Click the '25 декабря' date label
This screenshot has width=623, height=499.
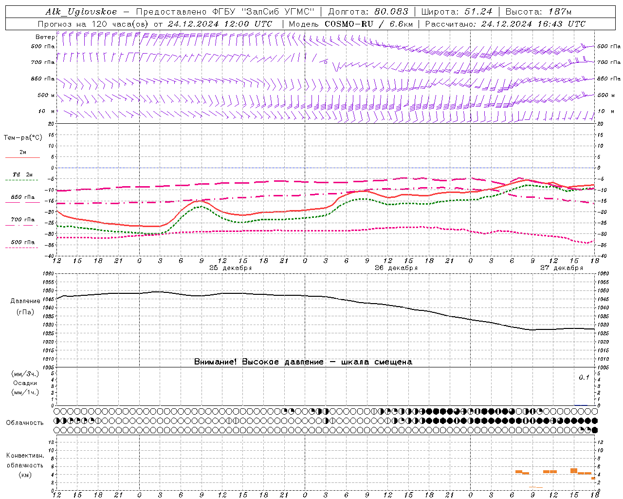click(231, 268)
